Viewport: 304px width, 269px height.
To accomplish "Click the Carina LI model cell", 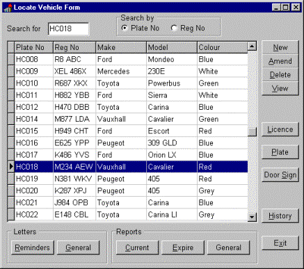I will [x=172, y=215].
